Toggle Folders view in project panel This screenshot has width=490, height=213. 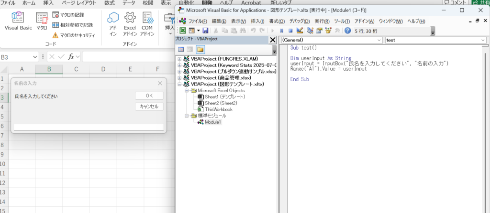coord(200,49)
